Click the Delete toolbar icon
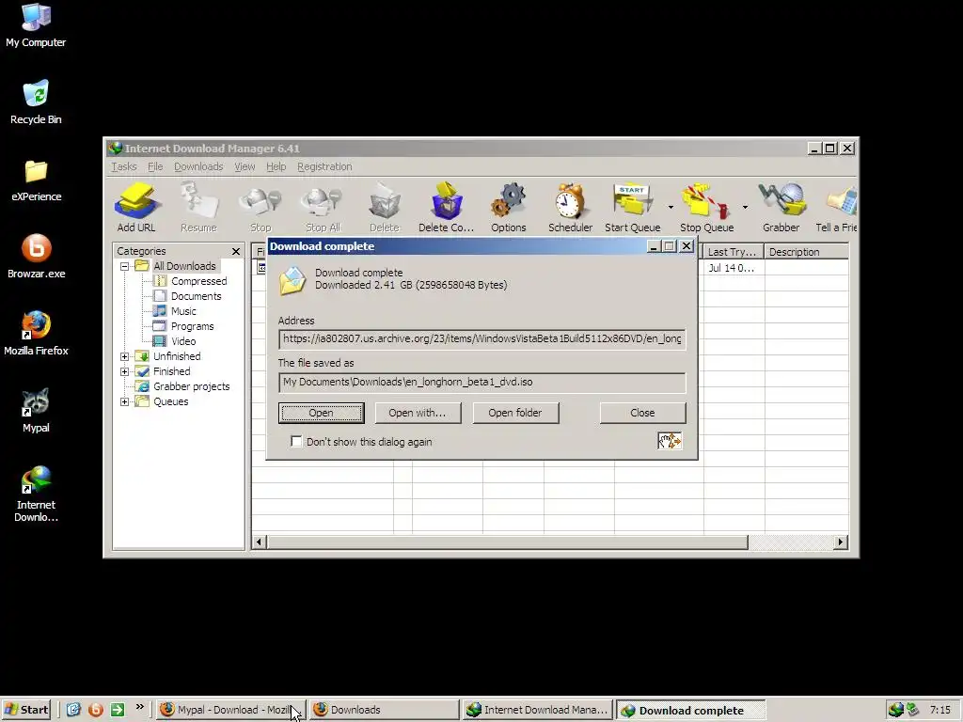963x722 pixels. (x=385, y=207)
